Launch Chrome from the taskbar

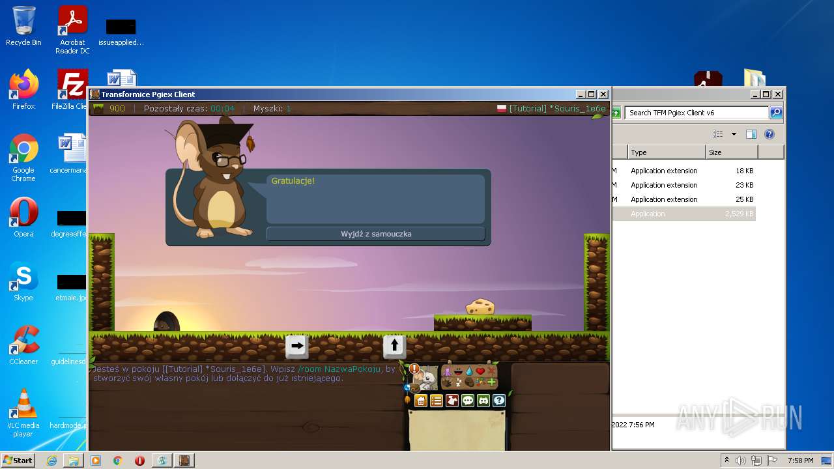point(117,461)
